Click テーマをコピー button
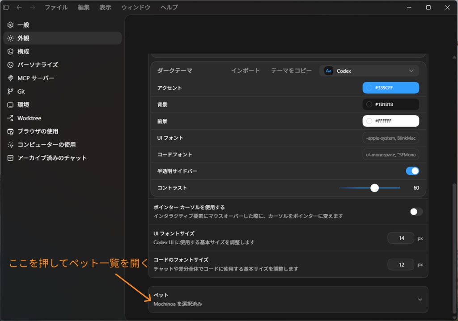458x321 pixels. coord(291,71)
